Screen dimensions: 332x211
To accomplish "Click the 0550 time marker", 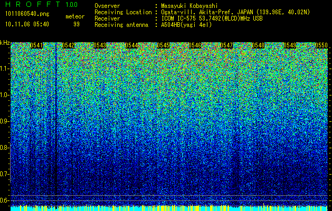I will coord(321,45).
